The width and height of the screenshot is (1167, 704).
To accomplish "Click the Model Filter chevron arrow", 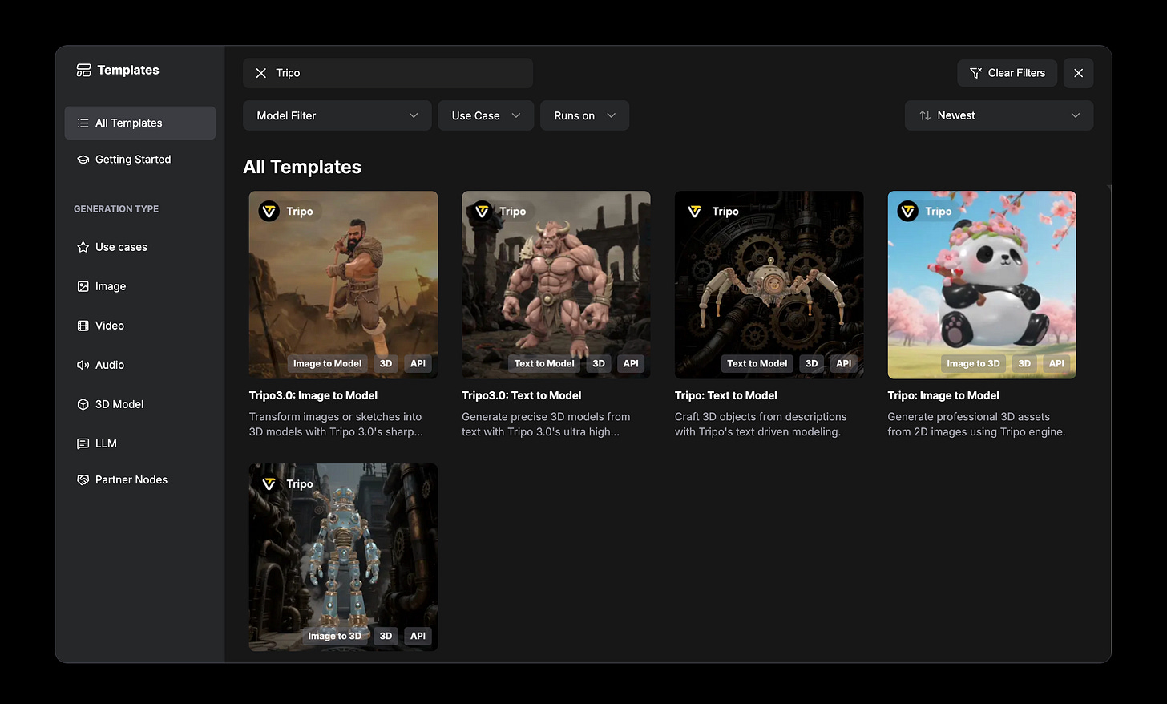I will pyautogui.click(x=414, y=115).
